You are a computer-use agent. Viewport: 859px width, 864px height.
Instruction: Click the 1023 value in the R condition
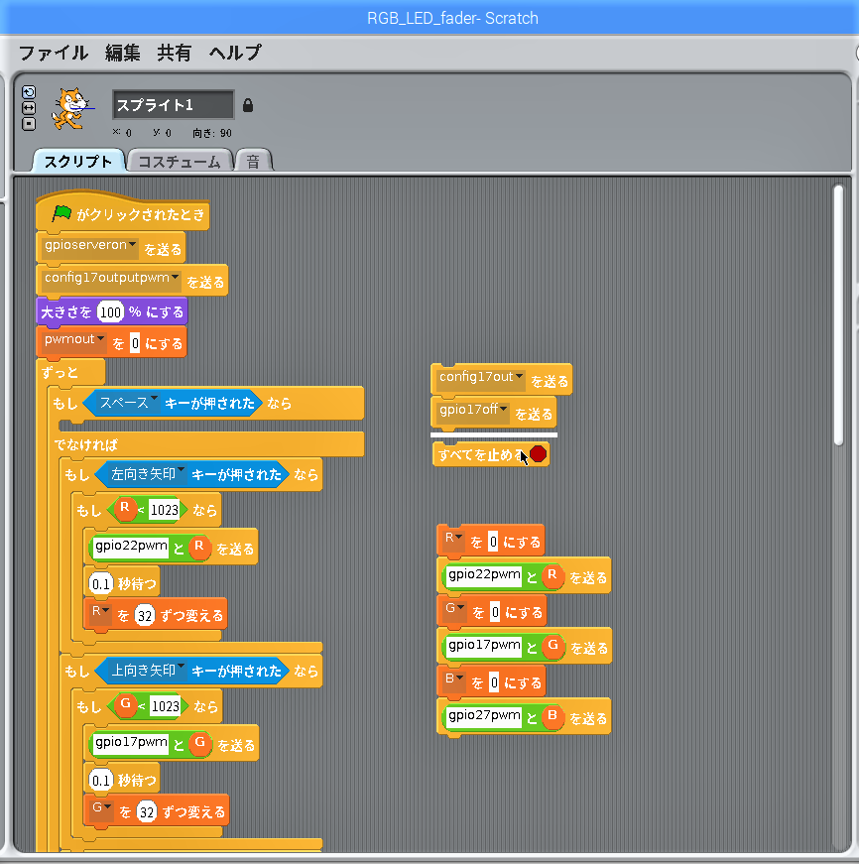pyautogui.click(x=165, y=510)
